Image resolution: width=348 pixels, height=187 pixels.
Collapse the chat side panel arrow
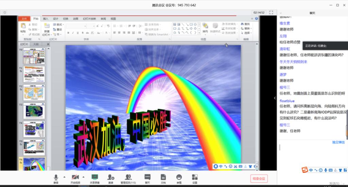(275, 98)
